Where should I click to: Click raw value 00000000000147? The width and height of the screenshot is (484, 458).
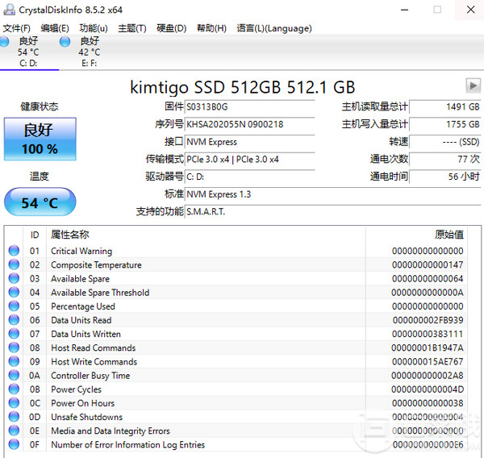coord(428,264)
